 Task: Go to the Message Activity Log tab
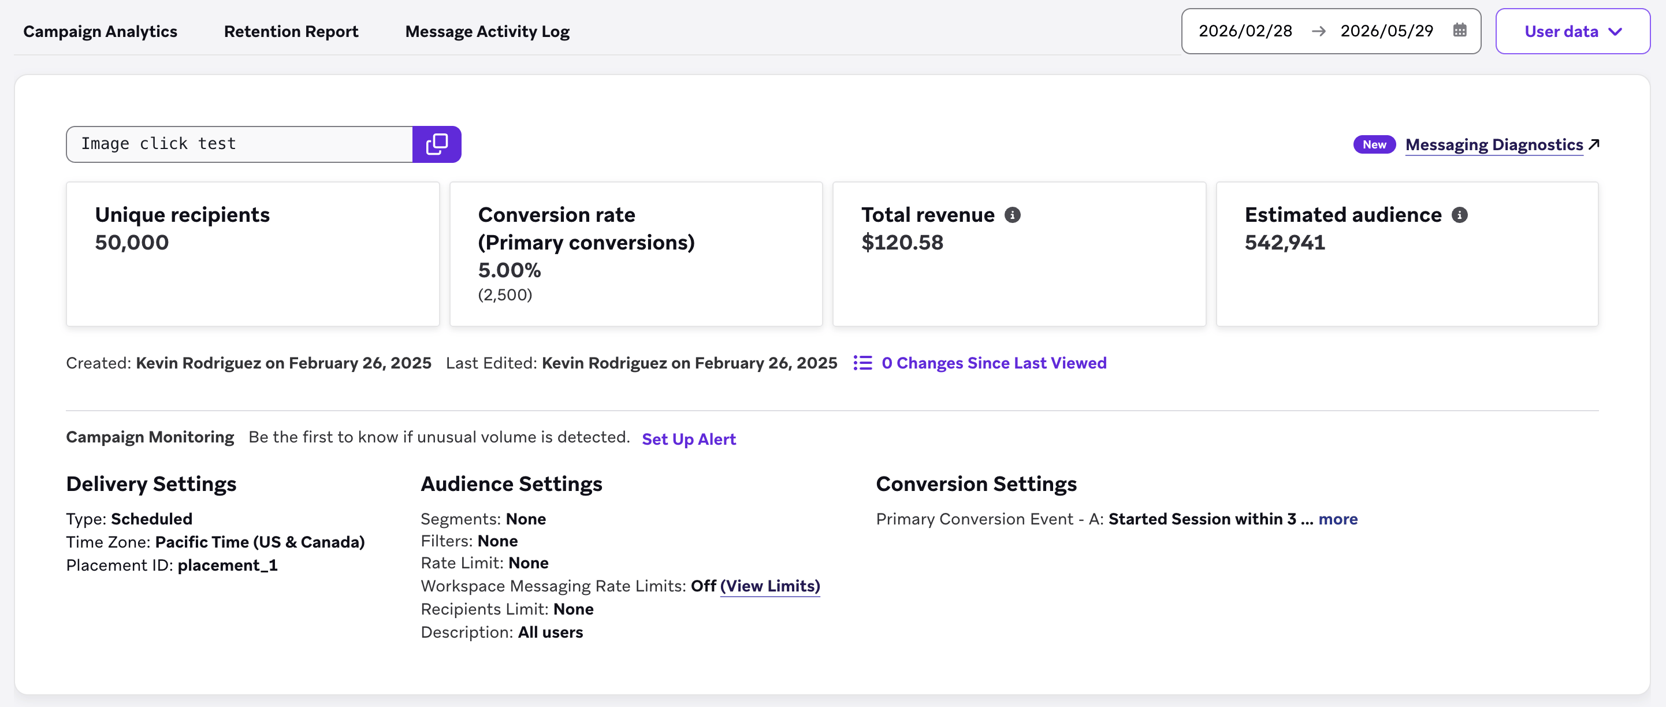tap(487, 31)
